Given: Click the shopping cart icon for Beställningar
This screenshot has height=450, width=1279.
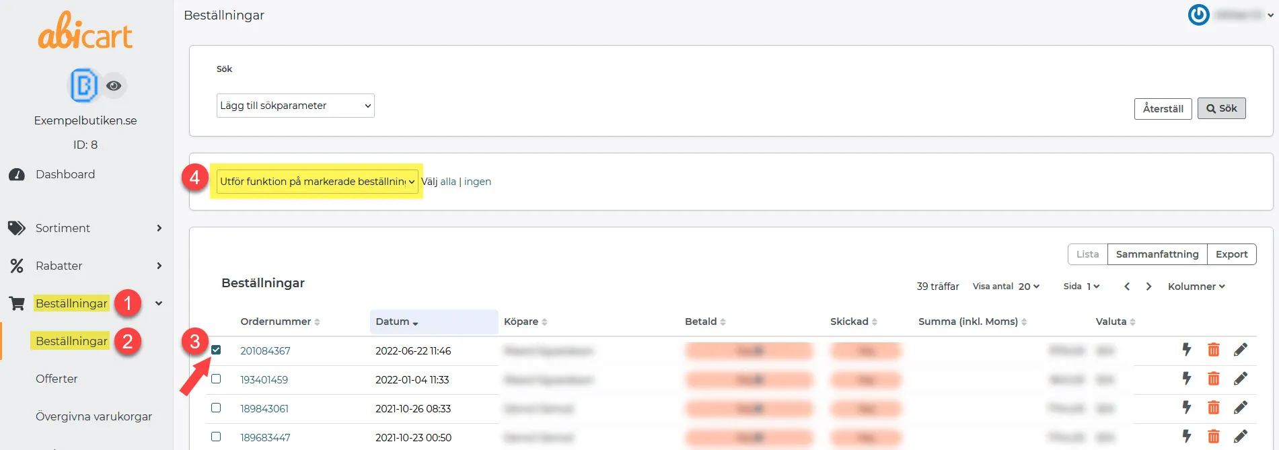Looking at the screenshot, I should 17,303.
